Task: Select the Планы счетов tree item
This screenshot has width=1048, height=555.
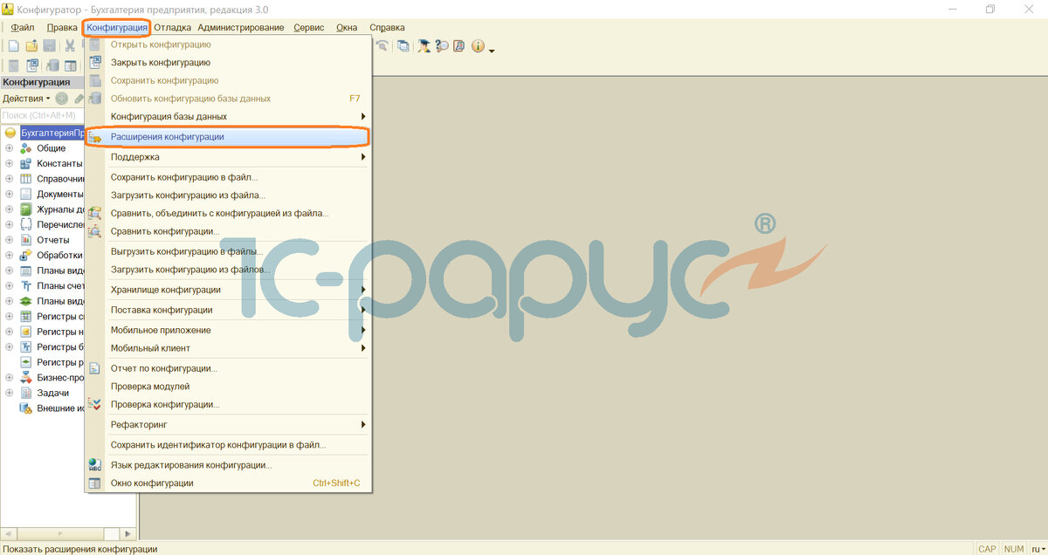Action: click(x=60, y=285)
